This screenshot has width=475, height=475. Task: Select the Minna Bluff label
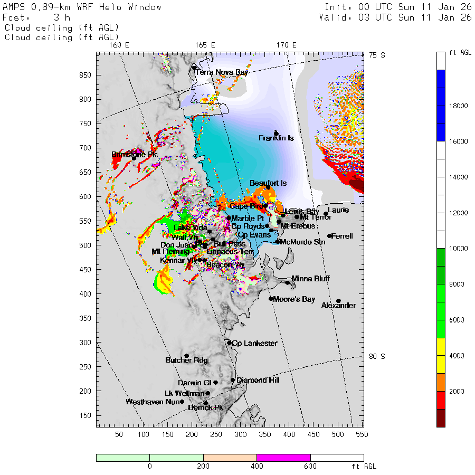[310, 279]
